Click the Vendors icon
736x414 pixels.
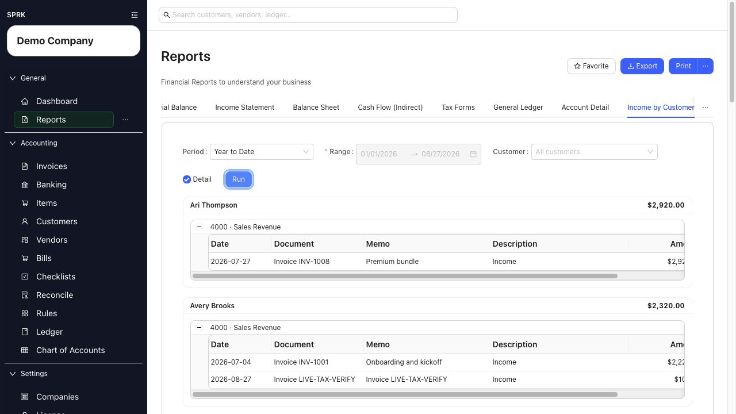25,240
